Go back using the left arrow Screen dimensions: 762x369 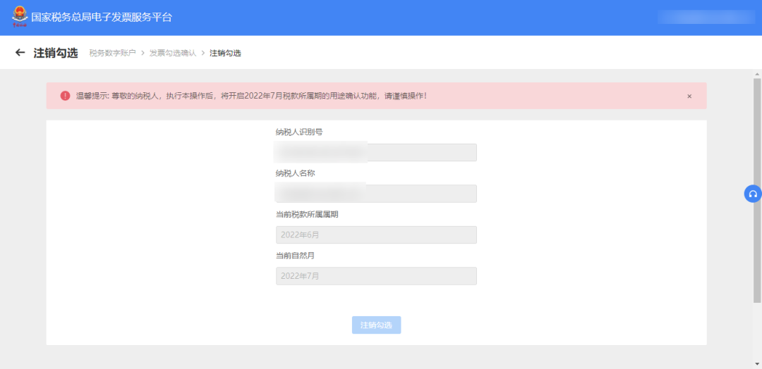click(x=20, y=53)
